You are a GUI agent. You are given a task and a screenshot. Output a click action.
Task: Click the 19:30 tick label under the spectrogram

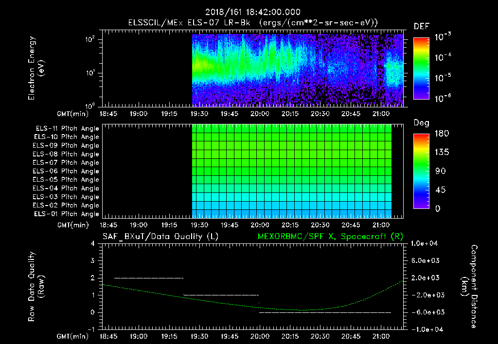tap(199, 114)
